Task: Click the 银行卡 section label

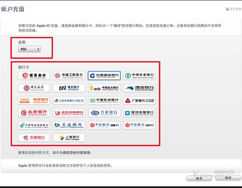Action: (23, 67)
